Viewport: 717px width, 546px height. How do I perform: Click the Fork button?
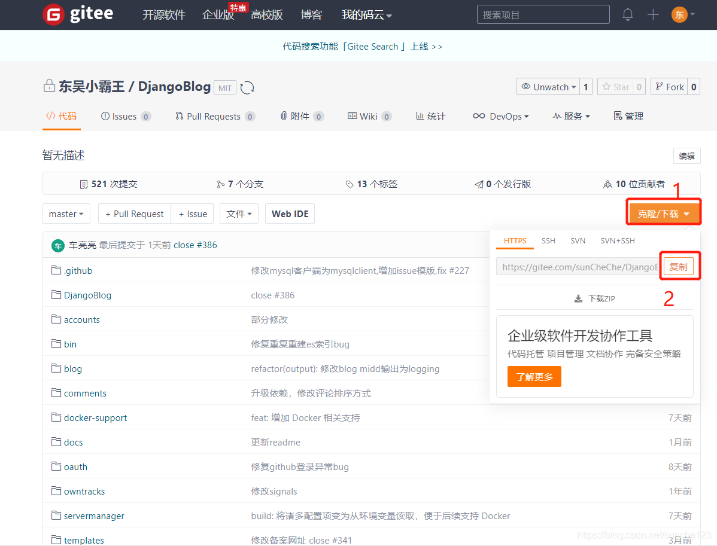(670, 87)
